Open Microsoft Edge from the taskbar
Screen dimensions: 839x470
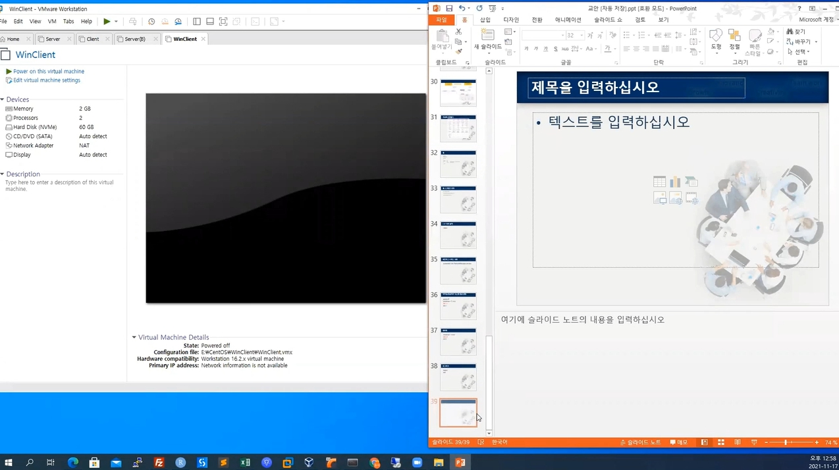pyautogui.click(x=73, y=463)
